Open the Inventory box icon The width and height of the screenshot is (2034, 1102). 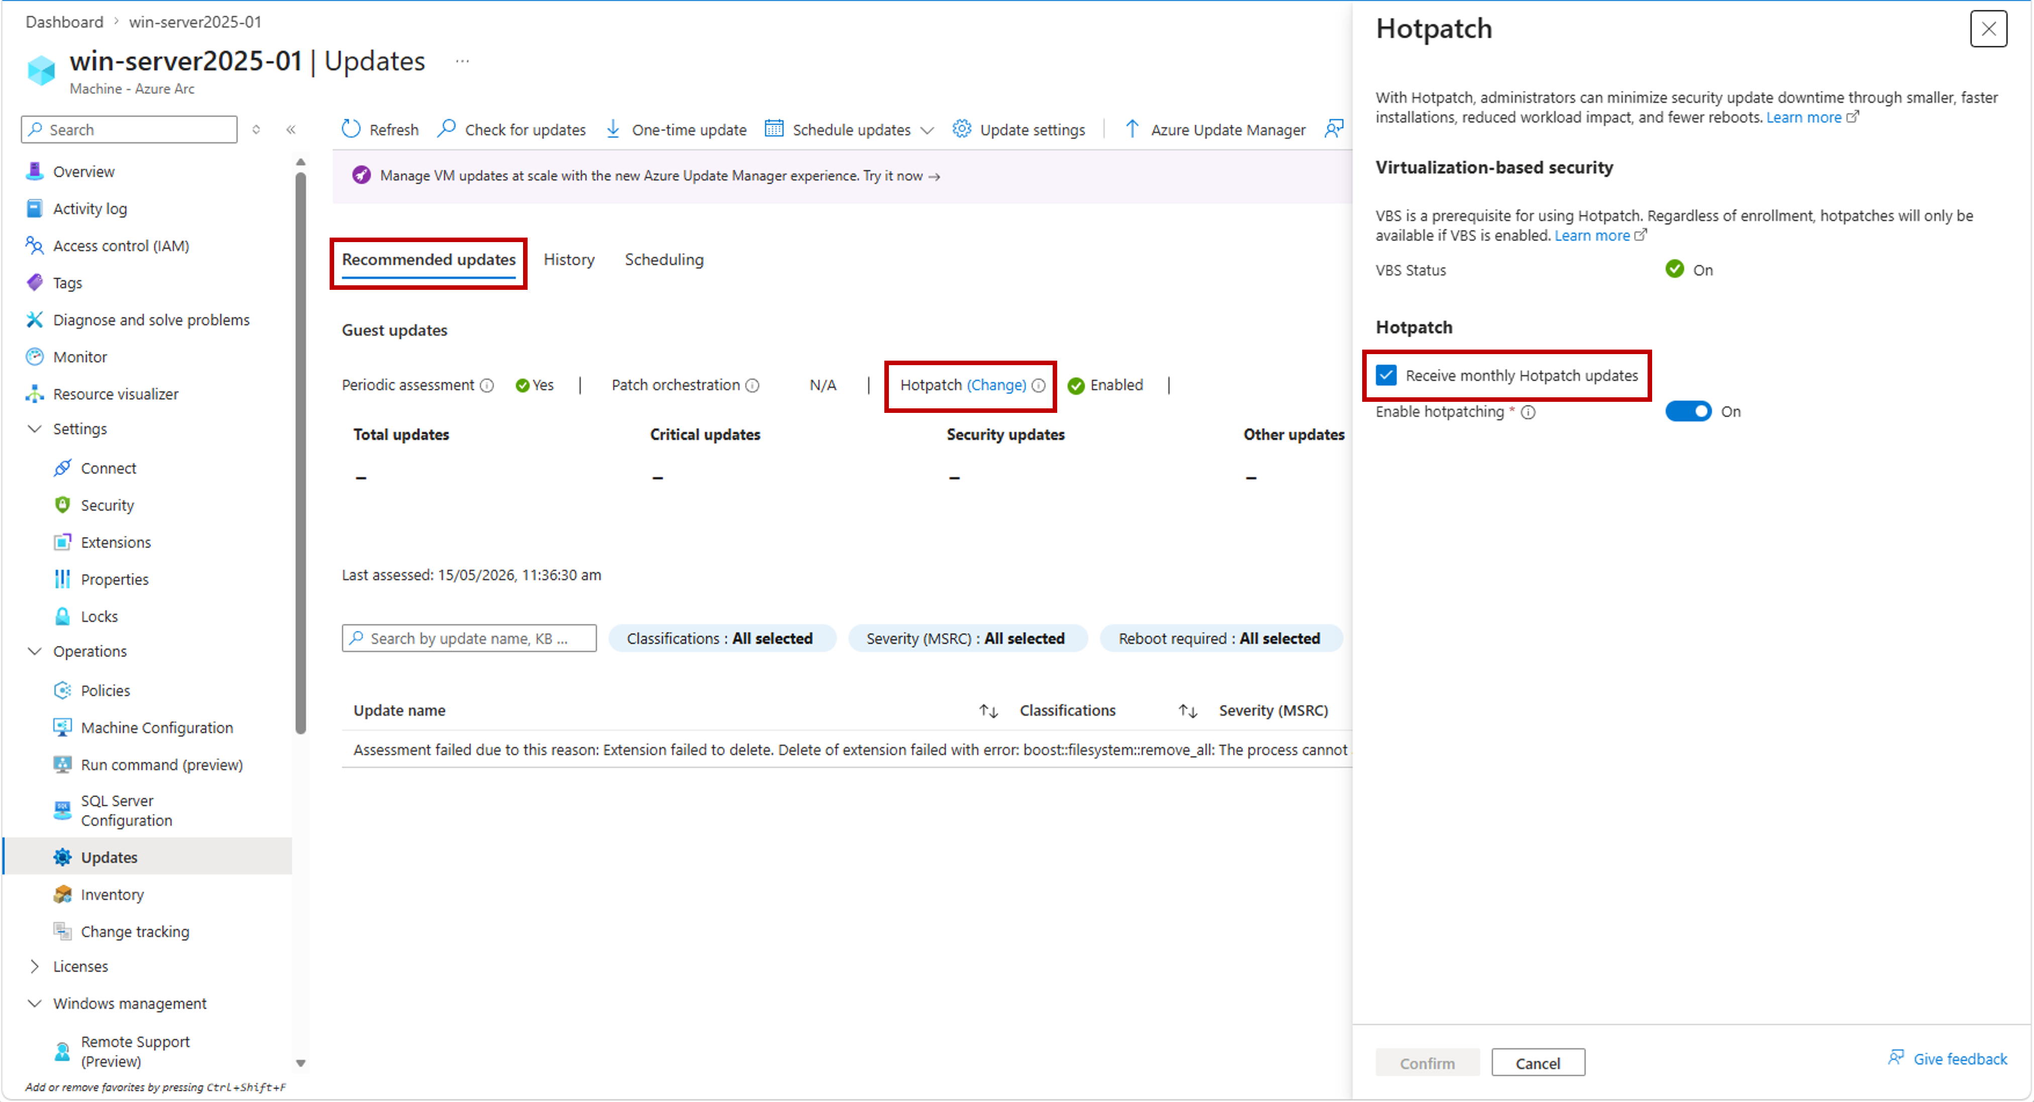62,895
